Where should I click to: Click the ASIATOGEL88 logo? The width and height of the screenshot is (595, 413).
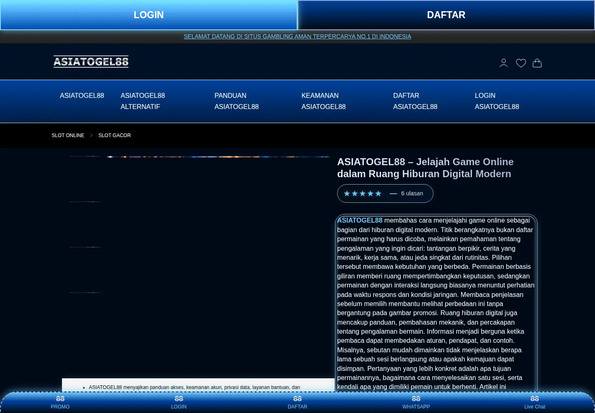point(91,62)
